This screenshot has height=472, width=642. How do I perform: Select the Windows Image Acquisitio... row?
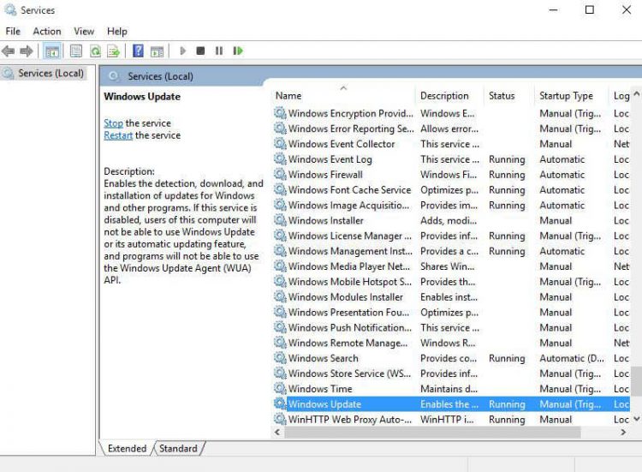(452, 206)
